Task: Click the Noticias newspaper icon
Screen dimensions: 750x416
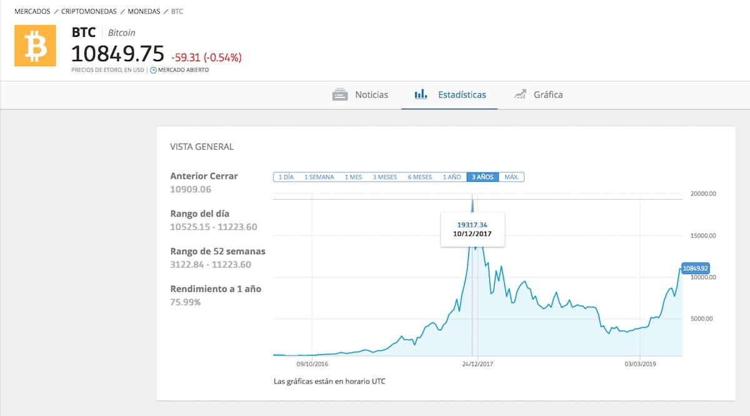Action: (340, 95)
